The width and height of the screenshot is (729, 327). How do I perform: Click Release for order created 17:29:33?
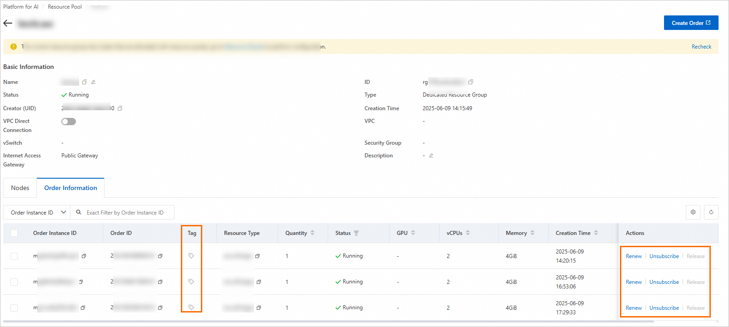(695, 308)
